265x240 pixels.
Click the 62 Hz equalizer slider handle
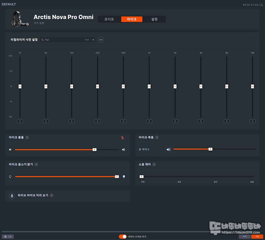tap(46, 86)
